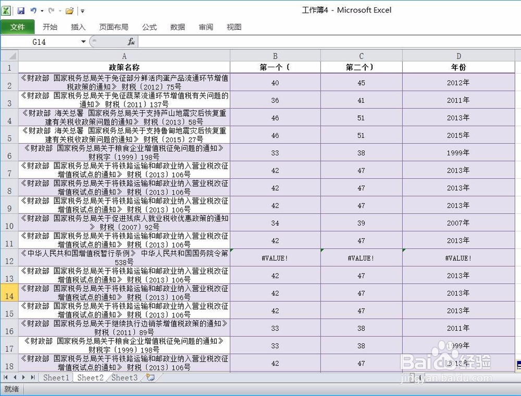Click the Insert Worksheet icon
This screenshot has width=521, height=396.
click(151, 378)
